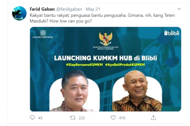The width and height of the screenshot is (190, 126).
Task: Click the Garuda ministry emblem
Action: (x=106, y=39)
